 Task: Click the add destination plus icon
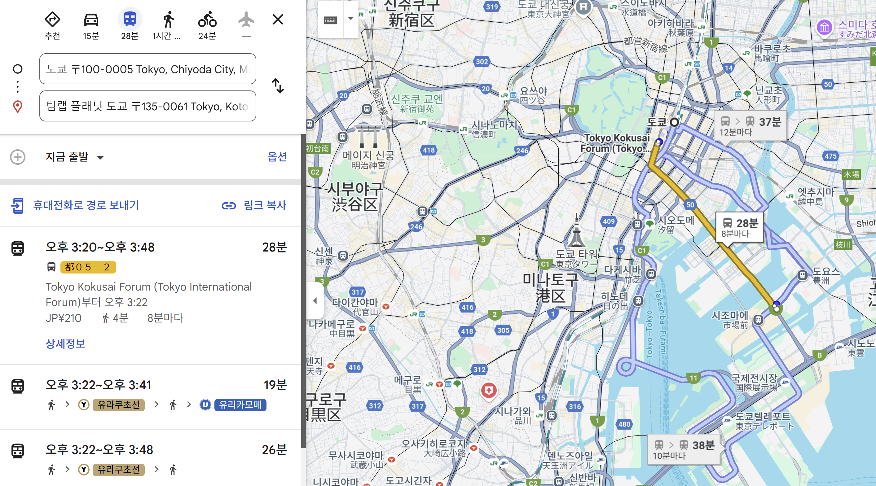[x=18, y=157]
